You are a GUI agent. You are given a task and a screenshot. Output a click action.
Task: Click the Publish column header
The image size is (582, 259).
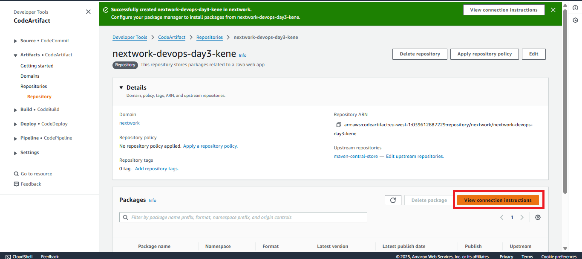[473, 246]
